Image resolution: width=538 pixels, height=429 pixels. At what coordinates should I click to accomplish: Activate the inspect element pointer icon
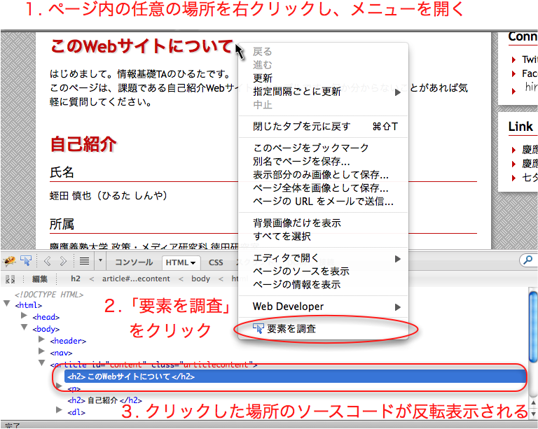click(x=27, y=262)
